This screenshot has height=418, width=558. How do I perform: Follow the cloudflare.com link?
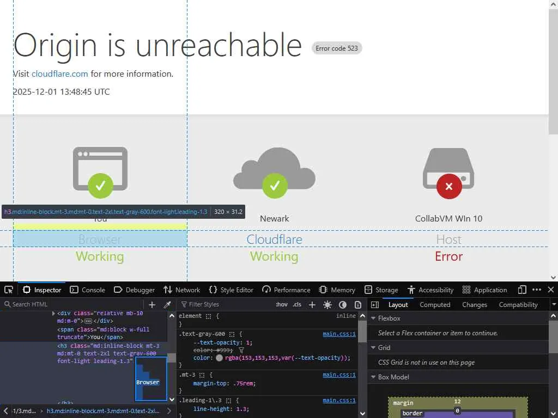click(60, 73)
